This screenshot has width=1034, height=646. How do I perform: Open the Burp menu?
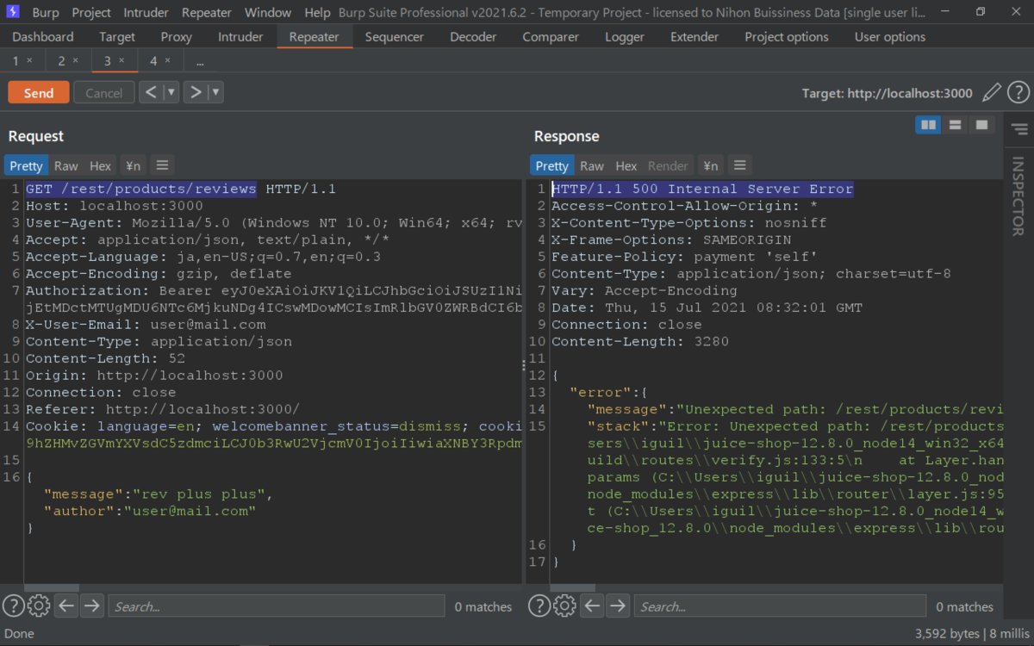pos(46,13)
